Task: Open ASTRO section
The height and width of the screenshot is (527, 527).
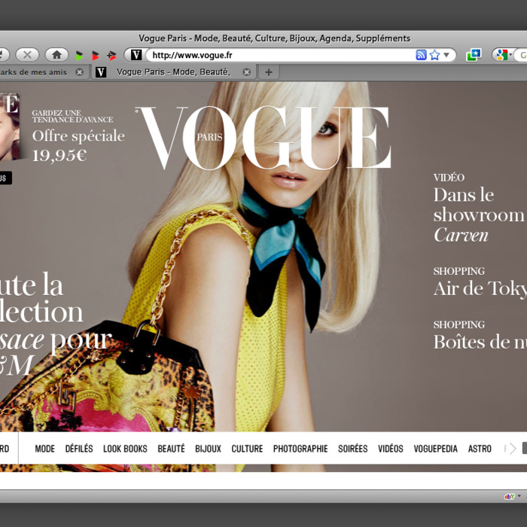Action: (x=480, y=449)
